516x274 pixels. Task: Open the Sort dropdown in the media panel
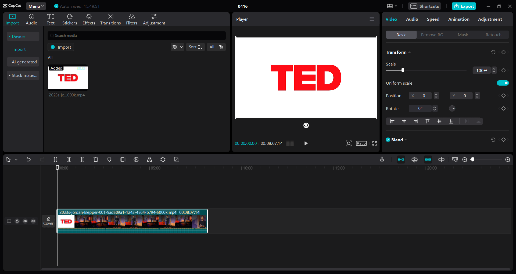coord(195,47)
